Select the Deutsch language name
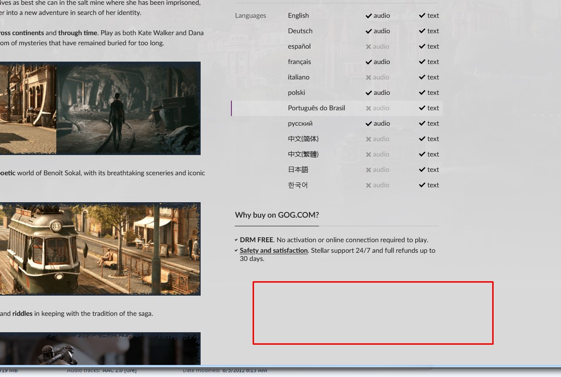 (x=300, y=31)
